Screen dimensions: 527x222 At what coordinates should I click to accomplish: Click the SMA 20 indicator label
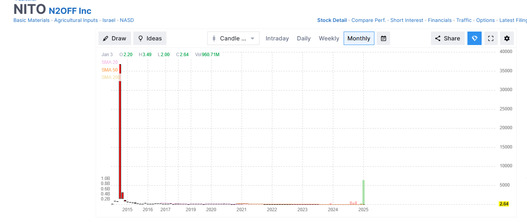[110, 62]
